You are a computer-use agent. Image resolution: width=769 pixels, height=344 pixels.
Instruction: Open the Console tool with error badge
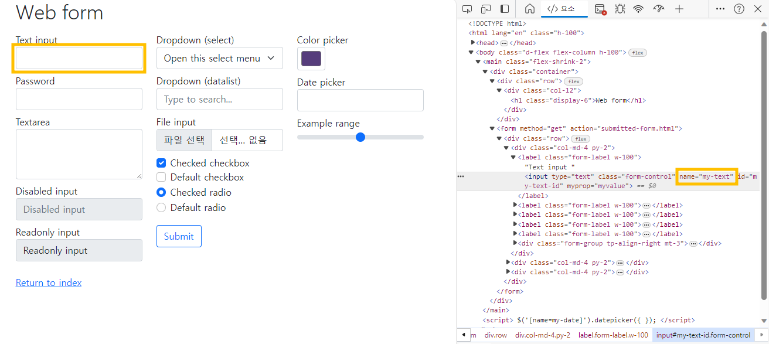click(x=600, y=9)
